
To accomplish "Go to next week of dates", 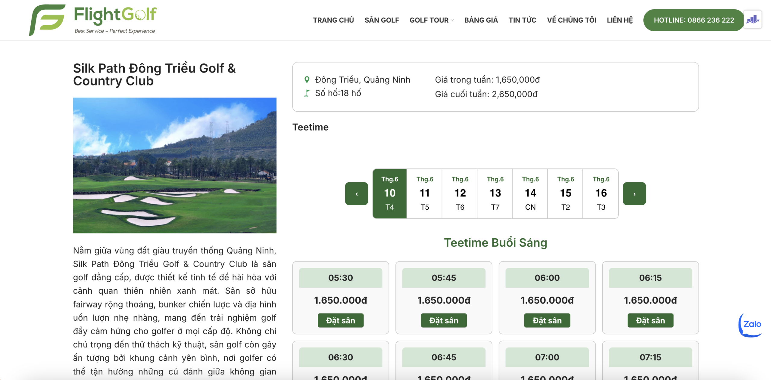I will [634, 194].
